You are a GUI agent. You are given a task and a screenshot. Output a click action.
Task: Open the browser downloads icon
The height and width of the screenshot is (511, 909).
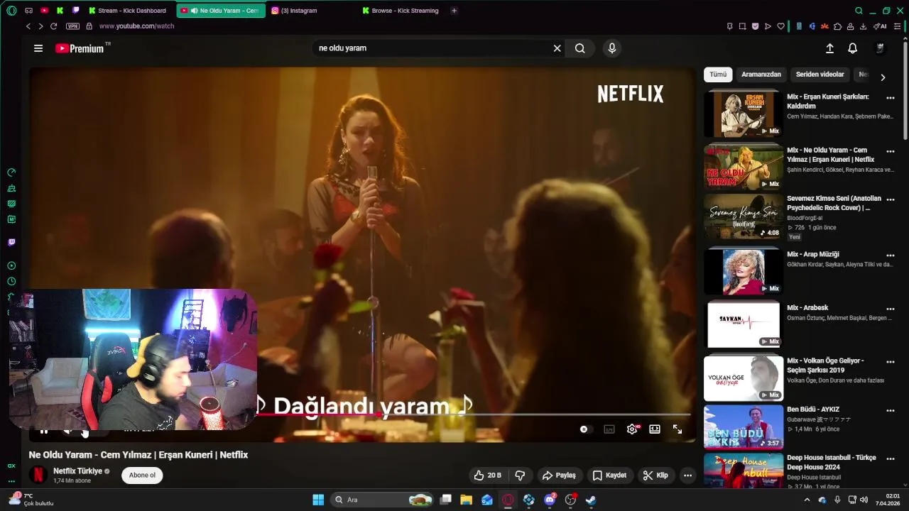(x=863, y=26)
